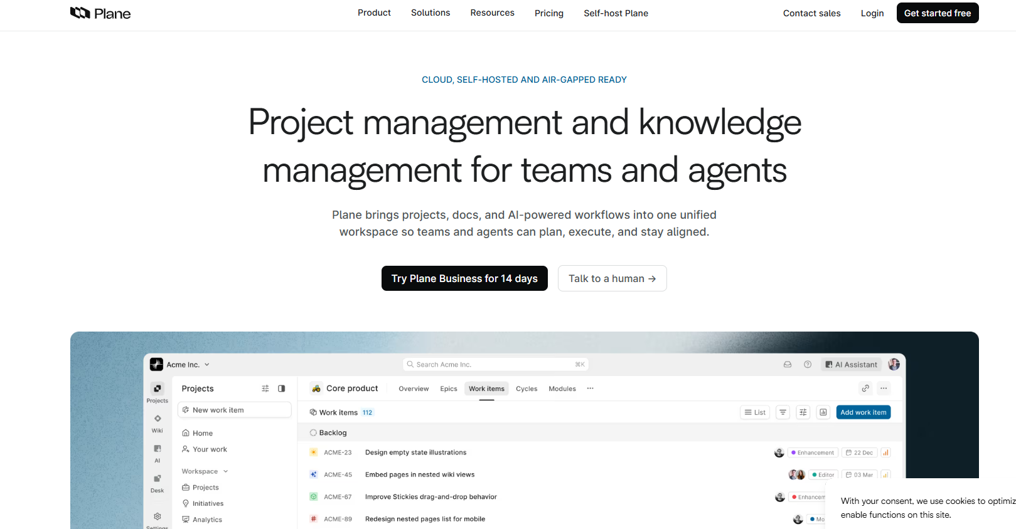
Task: Switch to the Modules tab
Action: (562, 389)
